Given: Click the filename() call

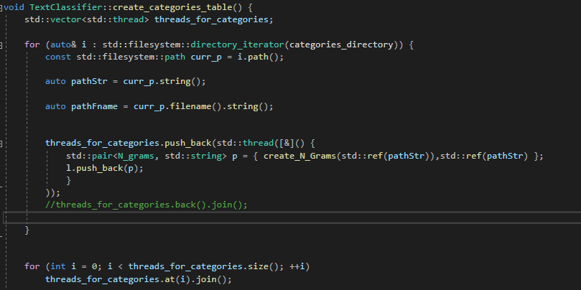Looking at the screenshot, I should coord(195,107).
